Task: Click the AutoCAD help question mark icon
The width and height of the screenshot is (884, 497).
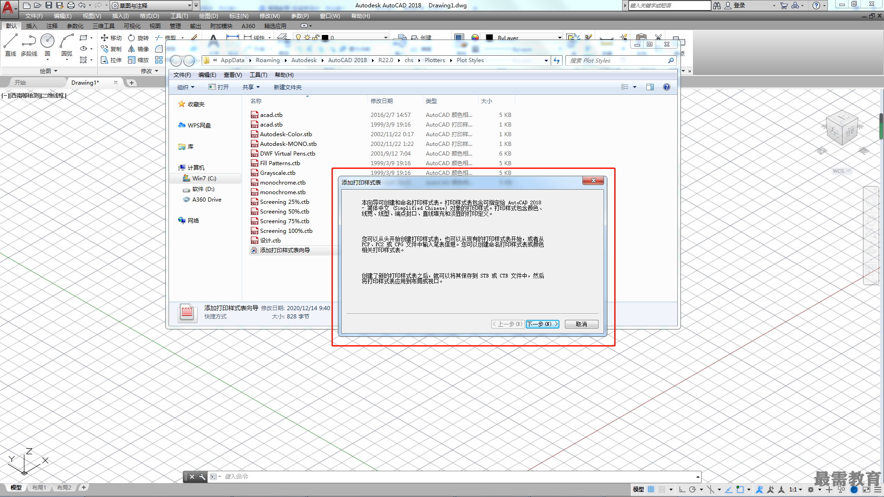Action: tap(816, 6)
